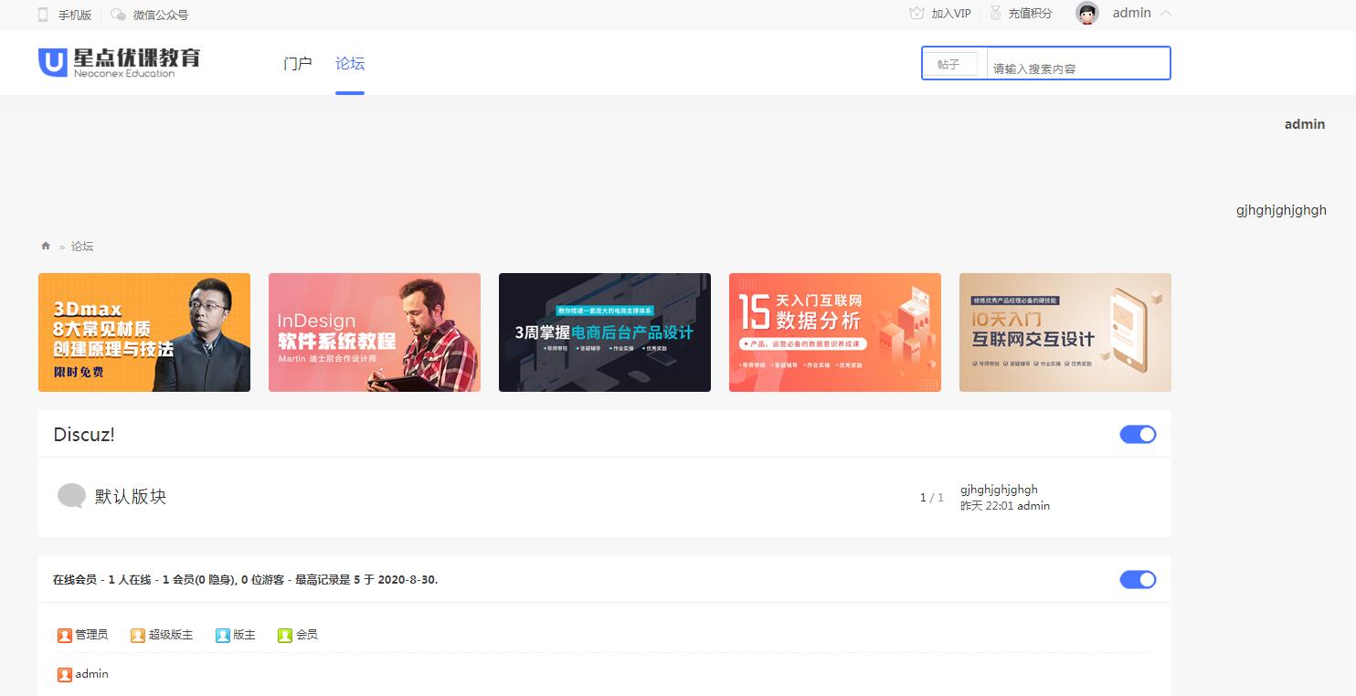
Task: Open the 10天入门互联网交互设计 banner
Action: (1065, 332)
